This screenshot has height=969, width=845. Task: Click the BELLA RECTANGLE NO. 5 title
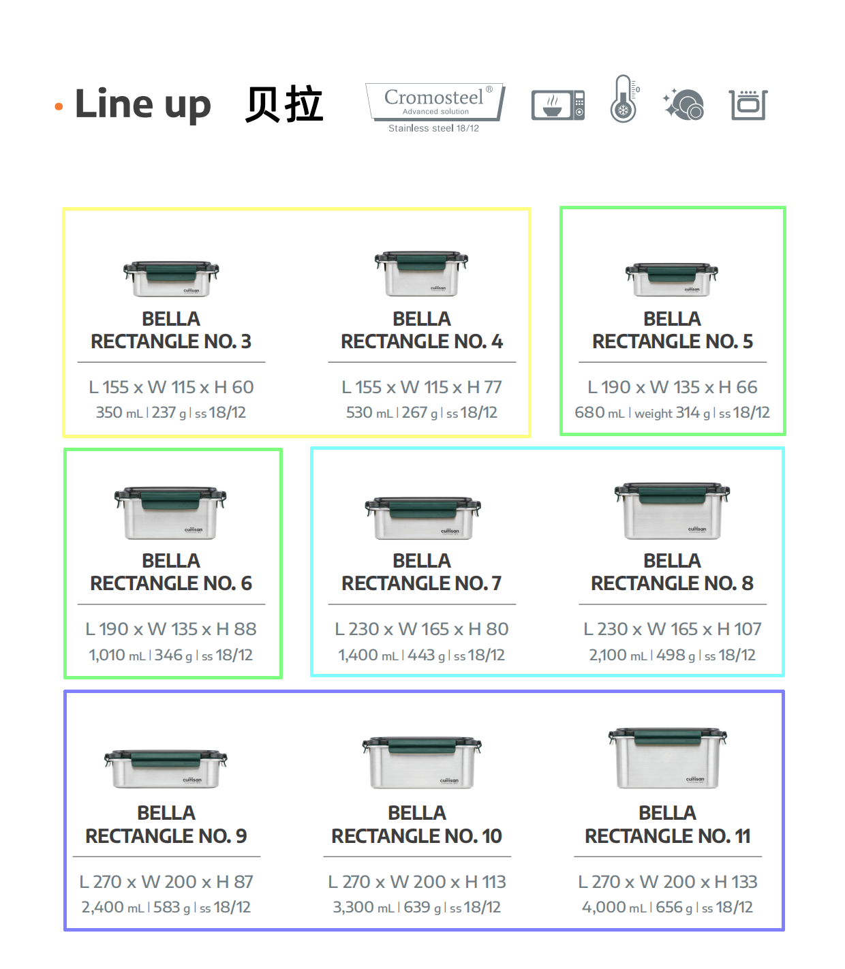point(672,330)
